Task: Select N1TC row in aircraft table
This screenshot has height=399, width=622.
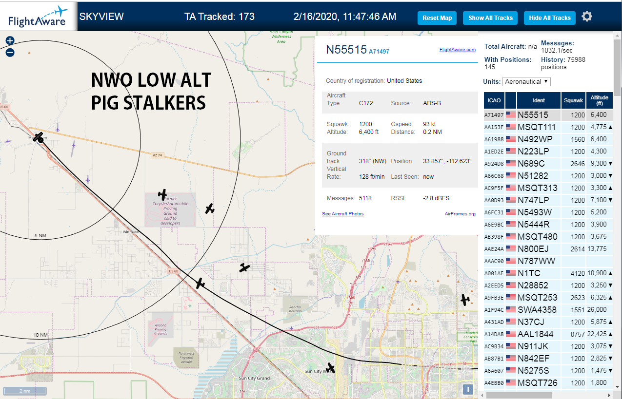Action: 548,273
